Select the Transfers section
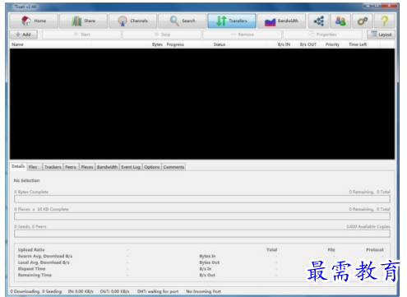The width and height of the screenshot is (407, 297). tap(232, 21)
